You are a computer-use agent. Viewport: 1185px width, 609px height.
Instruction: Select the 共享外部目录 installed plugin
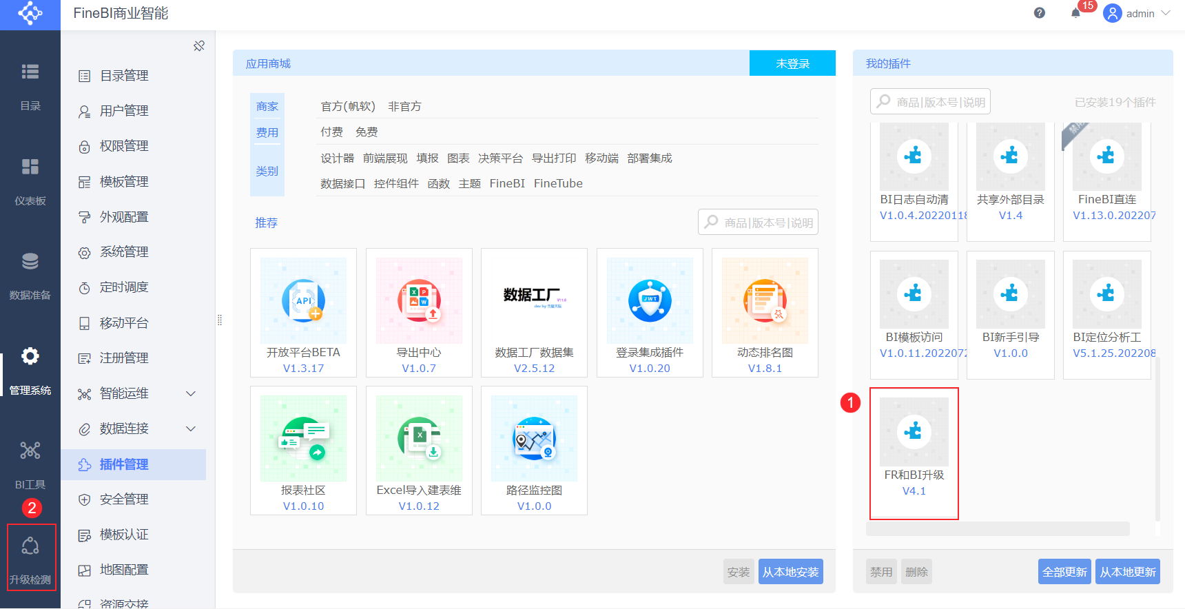(x=1011, y=181)
